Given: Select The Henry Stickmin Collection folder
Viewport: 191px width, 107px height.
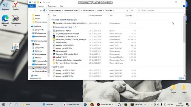Looking at the screenshot, I should coord(67,63).
